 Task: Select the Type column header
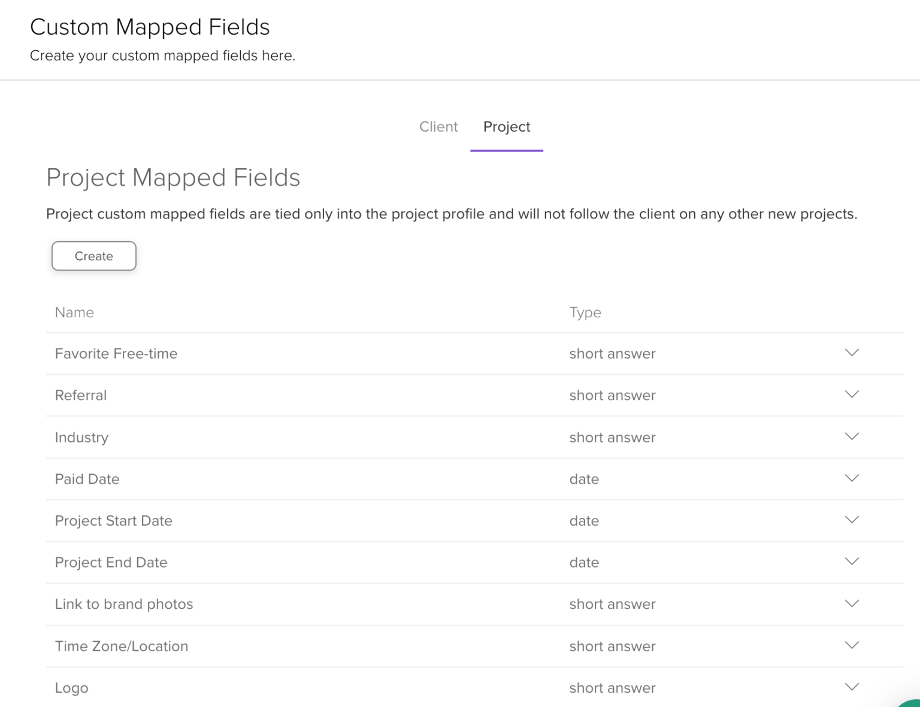585,312
